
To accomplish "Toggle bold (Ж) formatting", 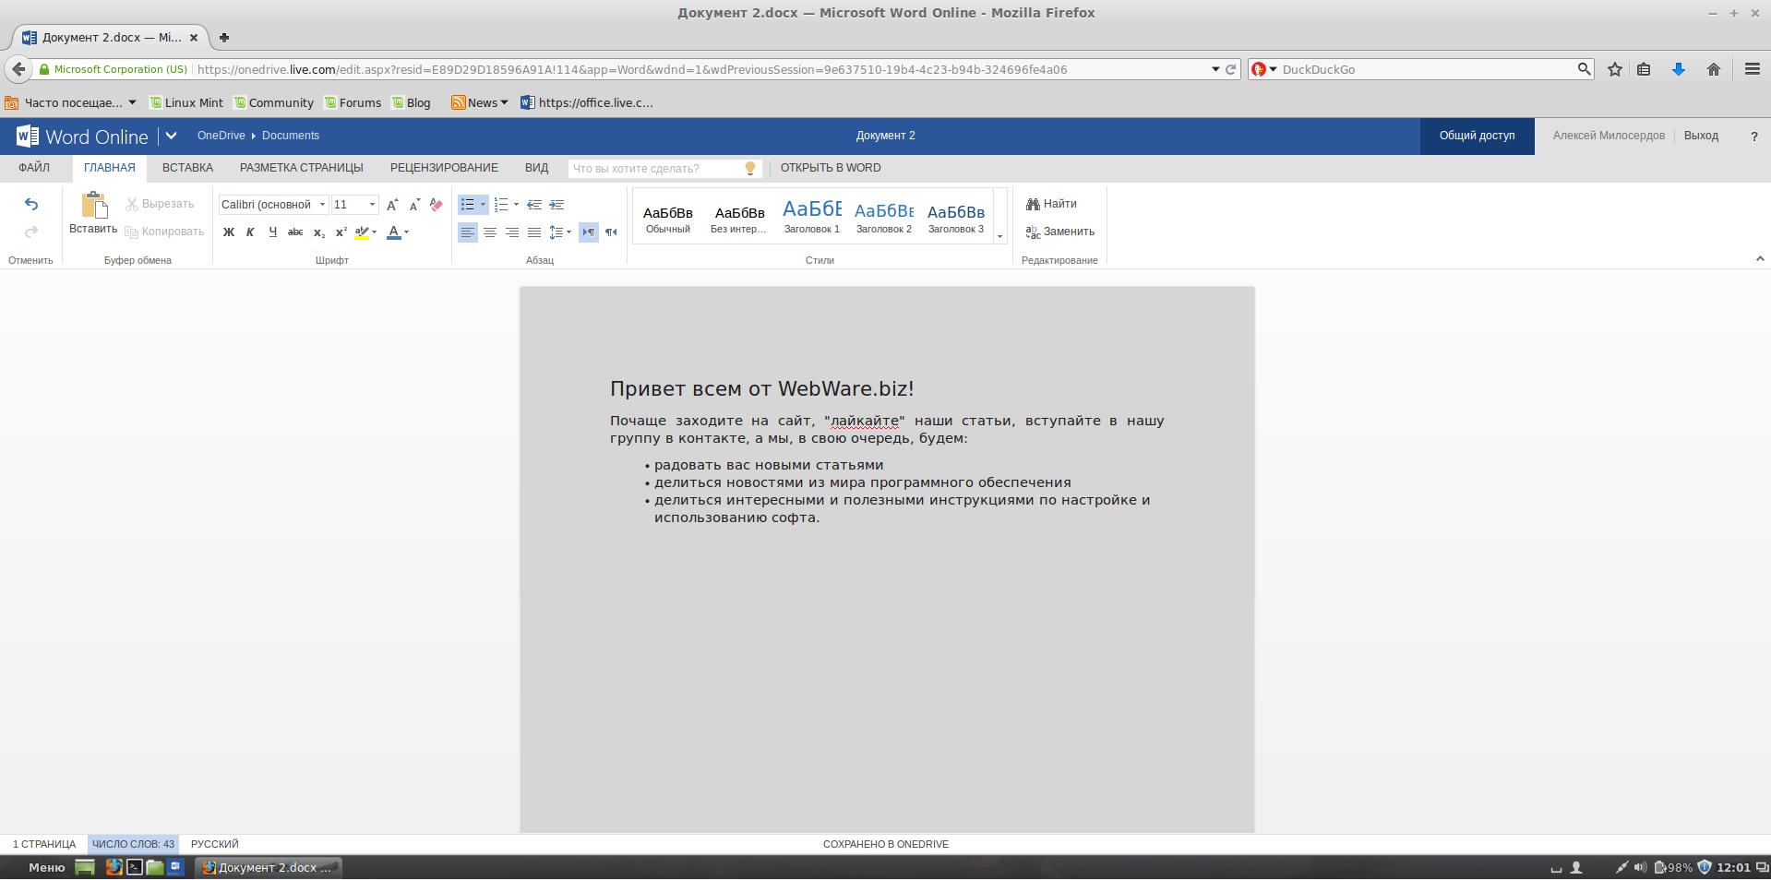I will (x=229, y=232).
